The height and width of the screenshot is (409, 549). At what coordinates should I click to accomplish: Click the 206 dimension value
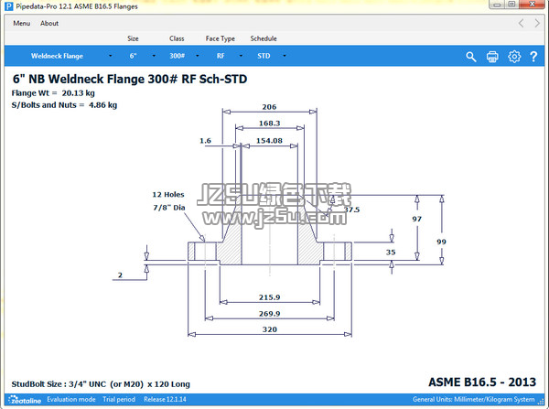click(269, 107)
